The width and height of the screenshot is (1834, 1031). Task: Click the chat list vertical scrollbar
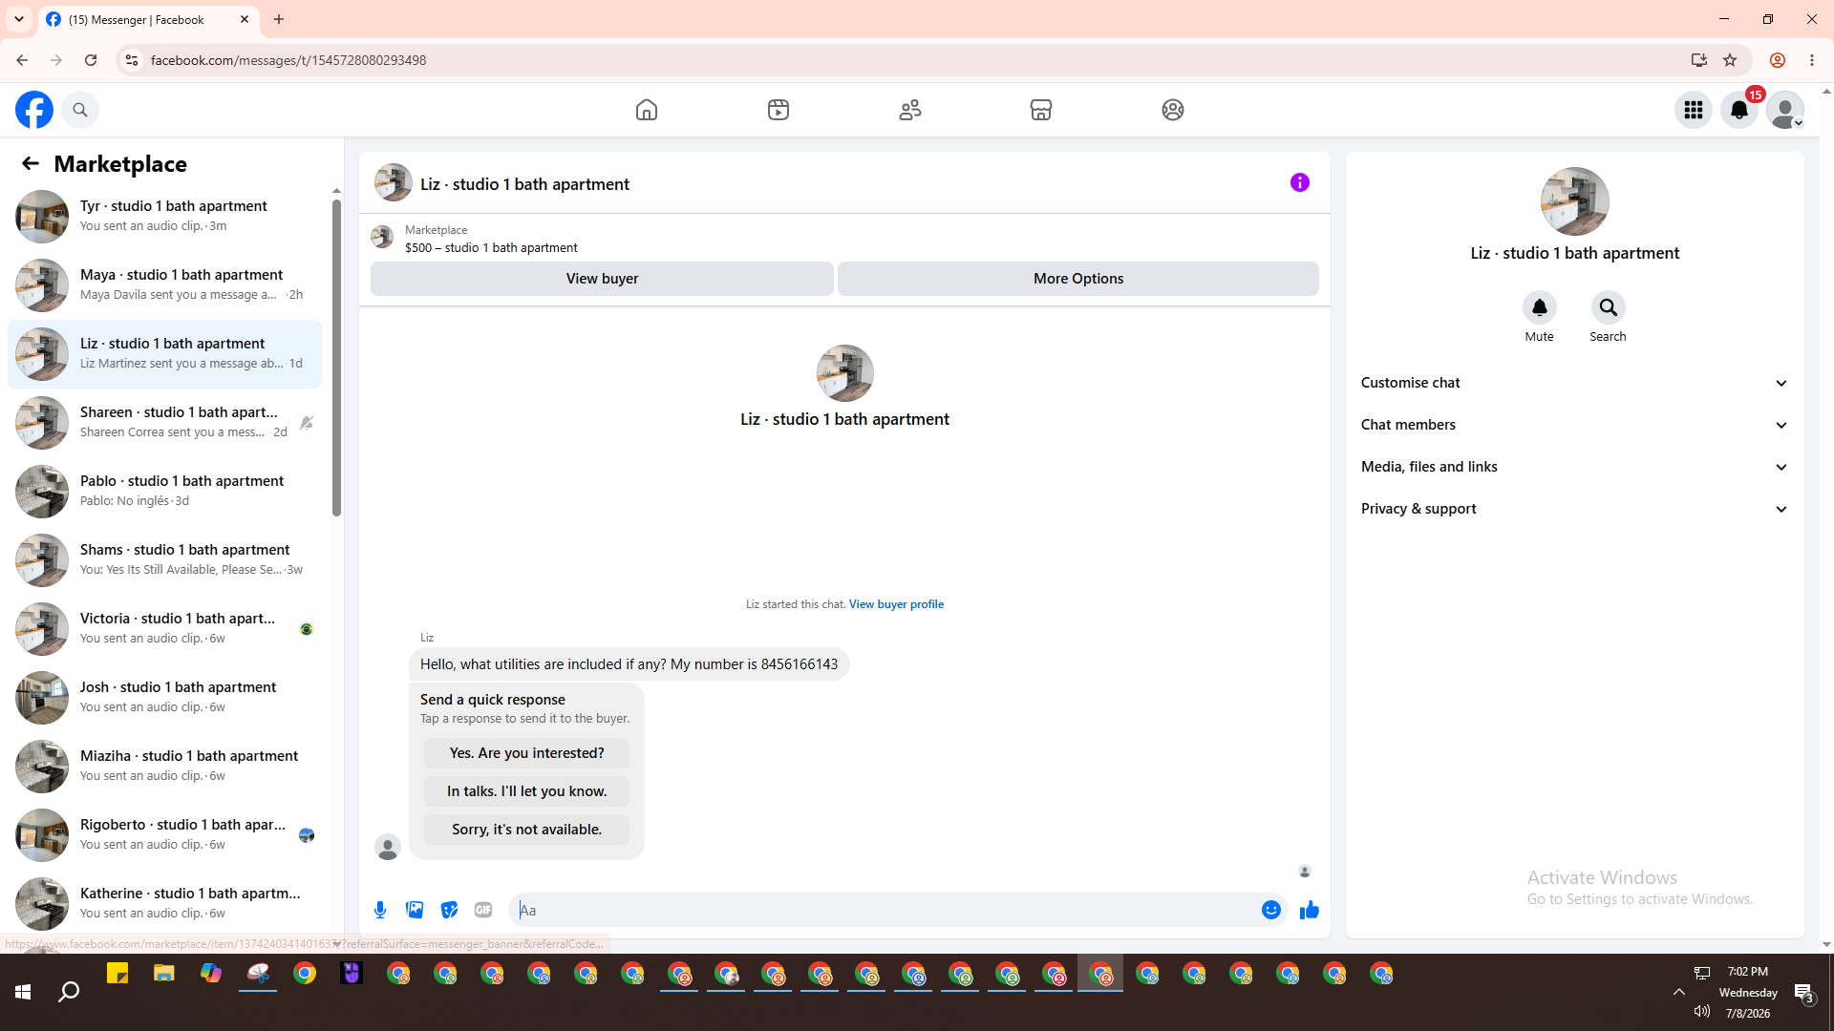pyautogui.click(x=336, y=358)
